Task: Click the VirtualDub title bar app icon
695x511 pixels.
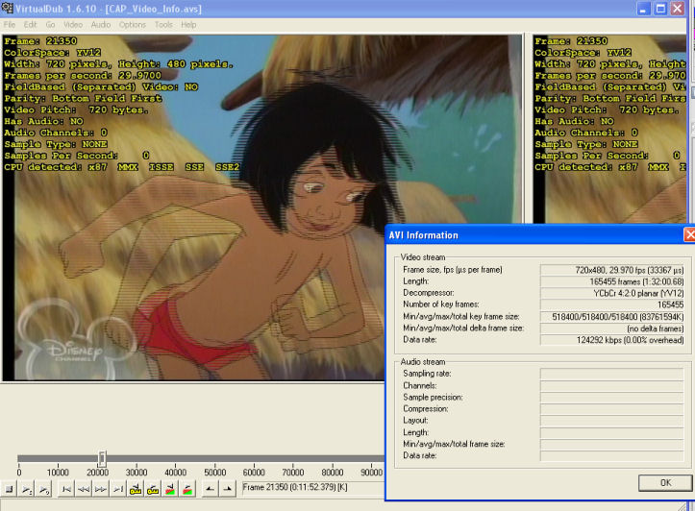Action: pyautogui.click(x=7, y=8)
